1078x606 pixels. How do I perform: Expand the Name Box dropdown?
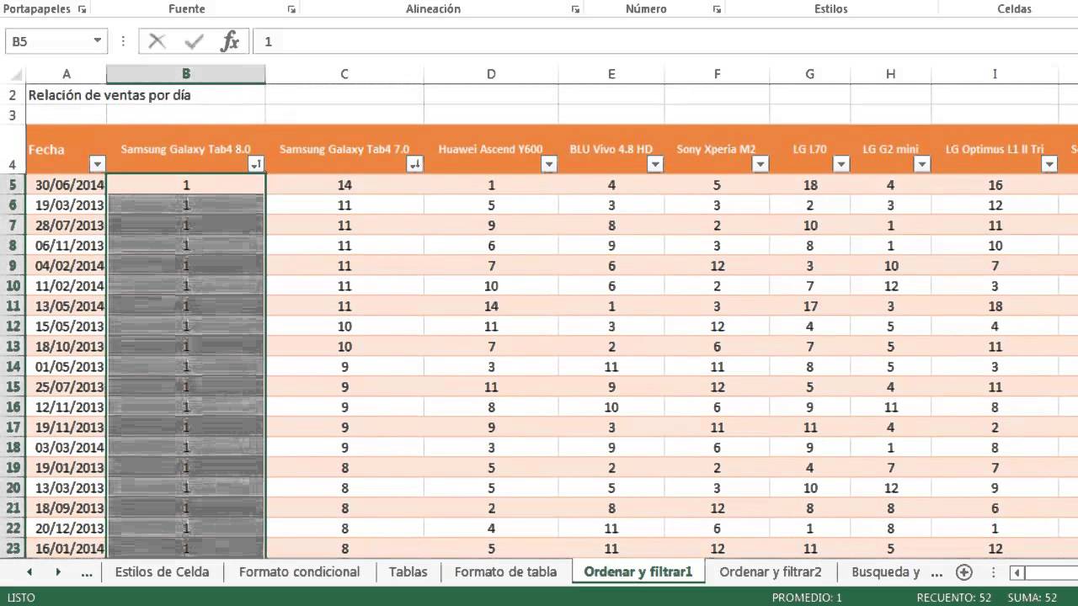[x=98, y=40]
